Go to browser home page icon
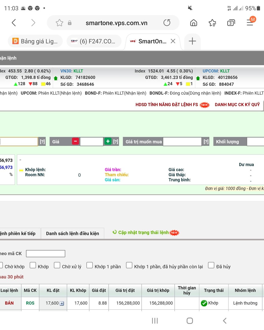The width and height of the screenshot is (264, 330). point(194,23)
